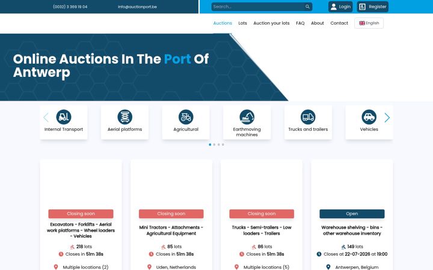Open Trucks - Semi-trailers - Low loaders auction
Viewport: 433px width, 270px height.
pyautogui.click(x=262, y=230)
